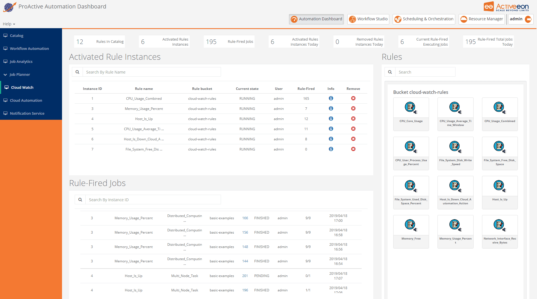Click Host_Is_Down_Cloud_A... rule name in table
This screenshot has width=537, height=299.
[x=144, y=139]
